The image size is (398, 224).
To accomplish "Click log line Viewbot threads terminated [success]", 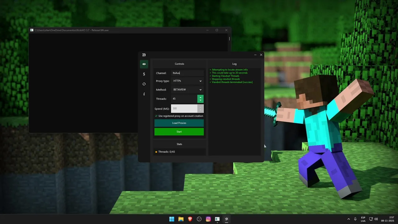I will point(231,82).
